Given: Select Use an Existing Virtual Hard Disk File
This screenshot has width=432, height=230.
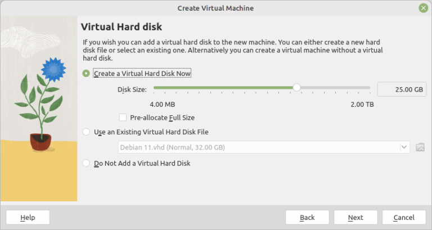Looking at the screenshot, I should coord(86,132).
